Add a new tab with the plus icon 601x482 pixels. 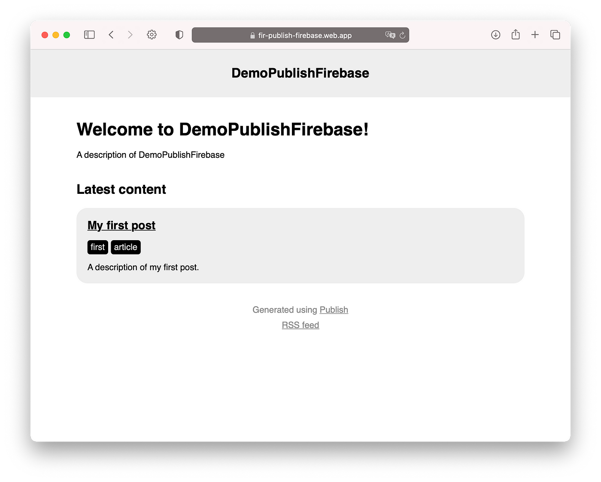pyautogui.click(x=535, y=35)
